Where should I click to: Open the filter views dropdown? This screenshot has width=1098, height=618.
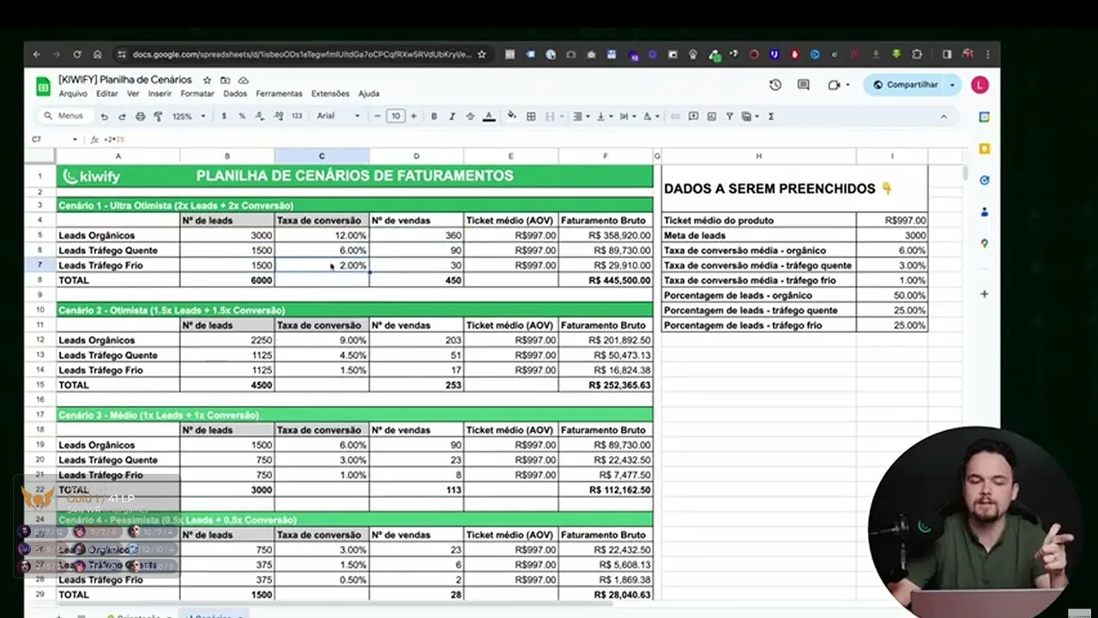point(750,116)
